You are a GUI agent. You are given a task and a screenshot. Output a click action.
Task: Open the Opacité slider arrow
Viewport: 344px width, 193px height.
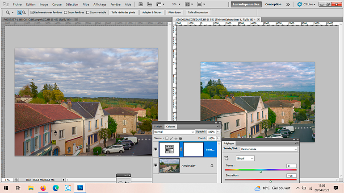218,132
